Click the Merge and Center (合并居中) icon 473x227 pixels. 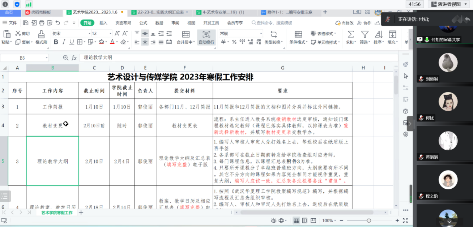click(x=186, y=34)
